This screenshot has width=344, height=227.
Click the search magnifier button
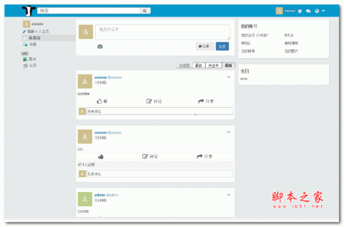click(145, 11)
